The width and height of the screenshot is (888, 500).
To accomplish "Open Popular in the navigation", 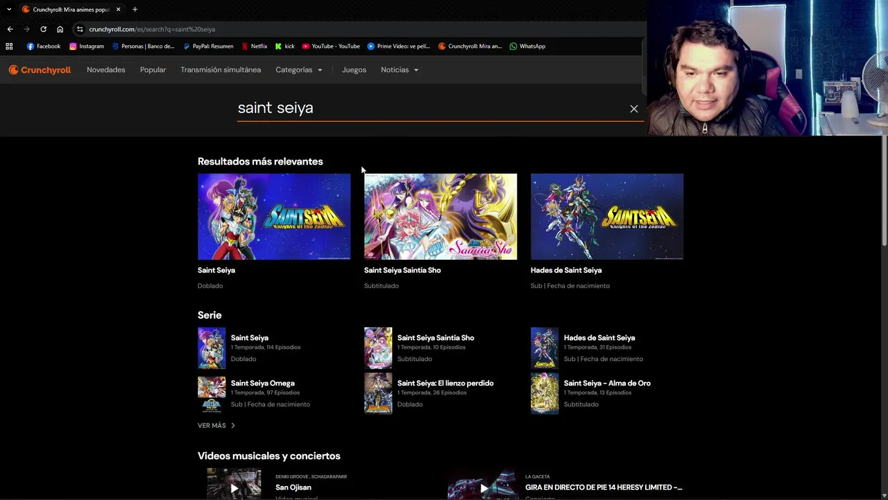I will point(153,69).
